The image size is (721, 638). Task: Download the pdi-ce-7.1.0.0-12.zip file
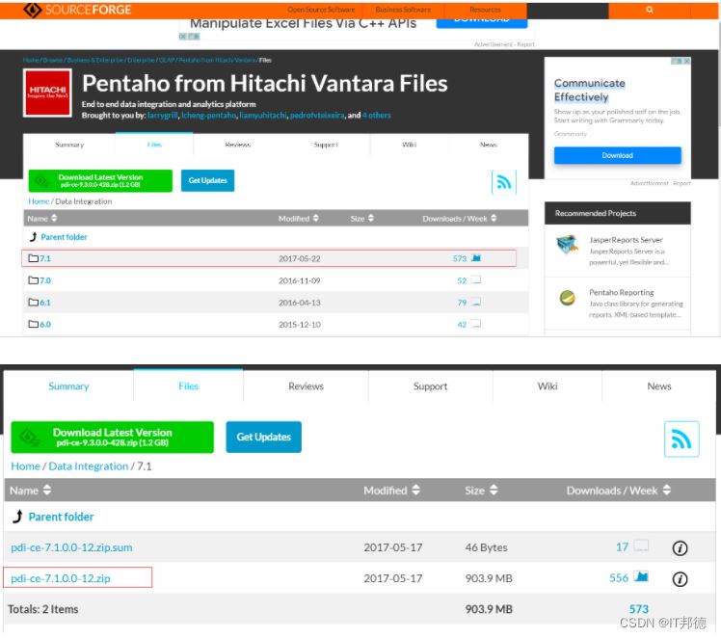[x=60, y=578]
